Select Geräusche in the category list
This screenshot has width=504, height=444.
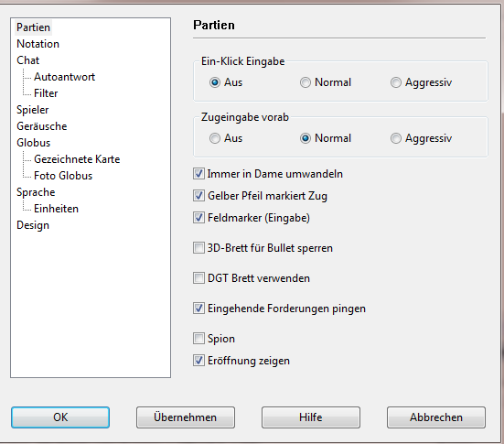coord(42,126)
